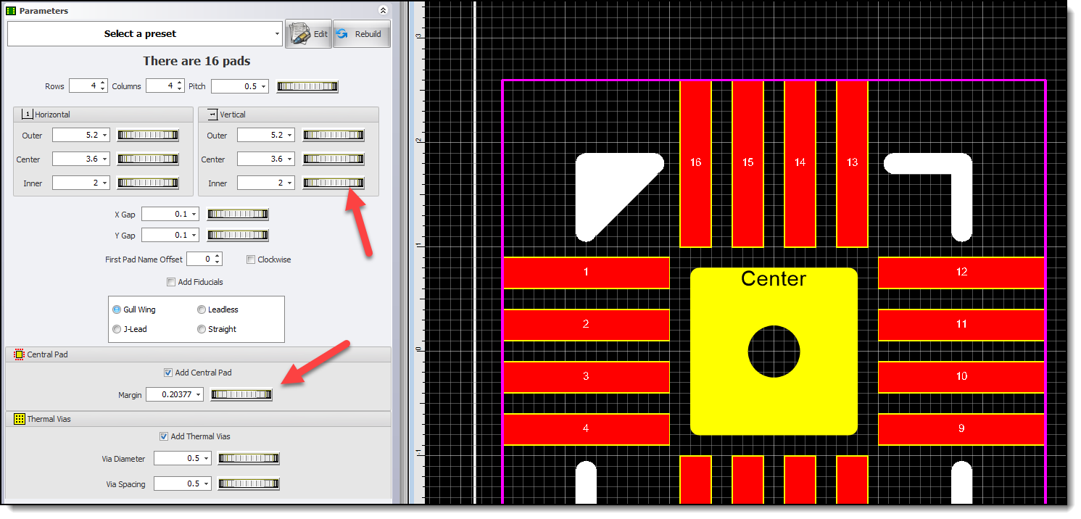The width and height of the screenshot is (1081, 519).
Task: Click the Central Pad section icon
Action: [18, 354]
